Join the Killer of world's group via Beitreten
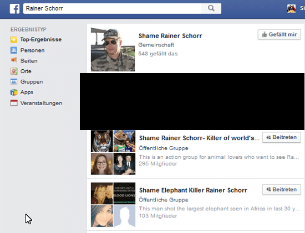The height and width of the screenshot is (233, 305). click(282, 137)
